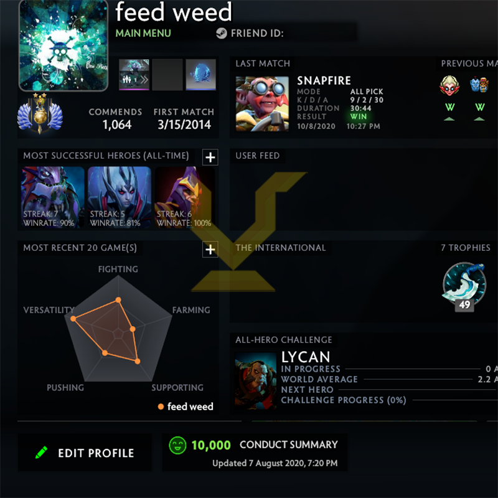This screenshot has width=498, height=498.
Task: Click the first previous match hero icon
Action: pos(449,85)
